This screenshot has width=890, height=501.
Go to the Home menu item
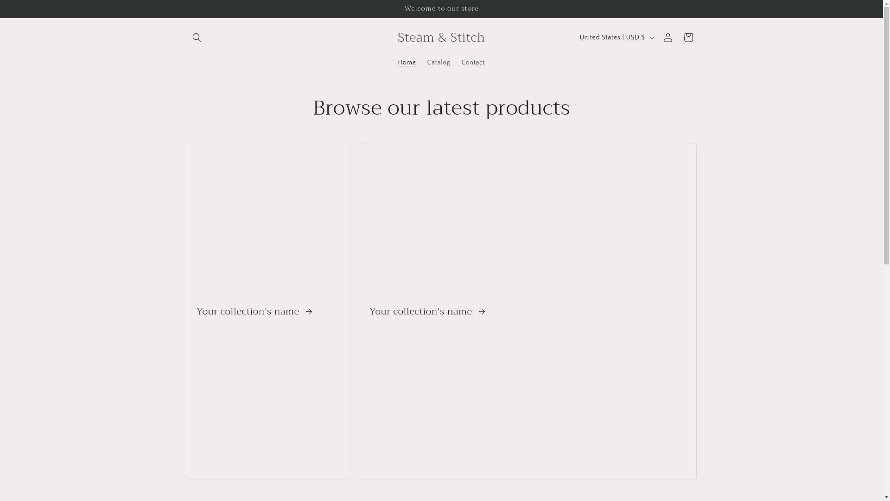(x=407, y=63)
